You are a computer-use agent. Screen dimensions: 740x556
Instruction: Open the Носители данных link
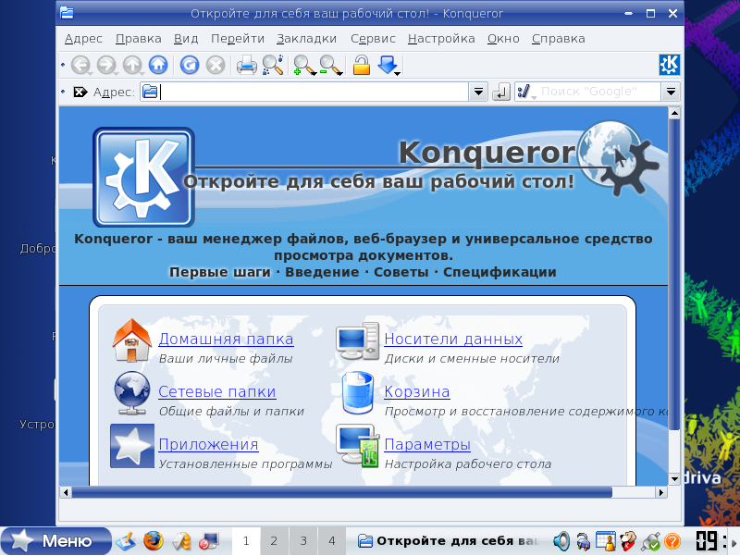pos(453,339)
